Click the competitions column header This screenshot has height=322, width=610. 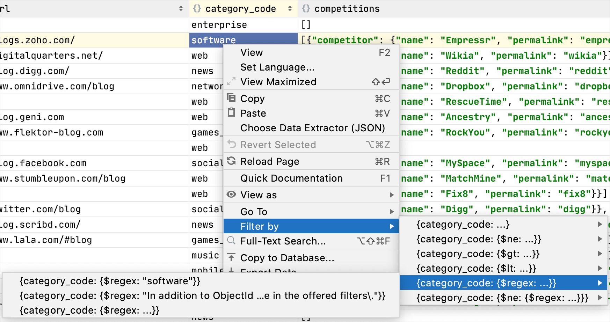point(347,9)
